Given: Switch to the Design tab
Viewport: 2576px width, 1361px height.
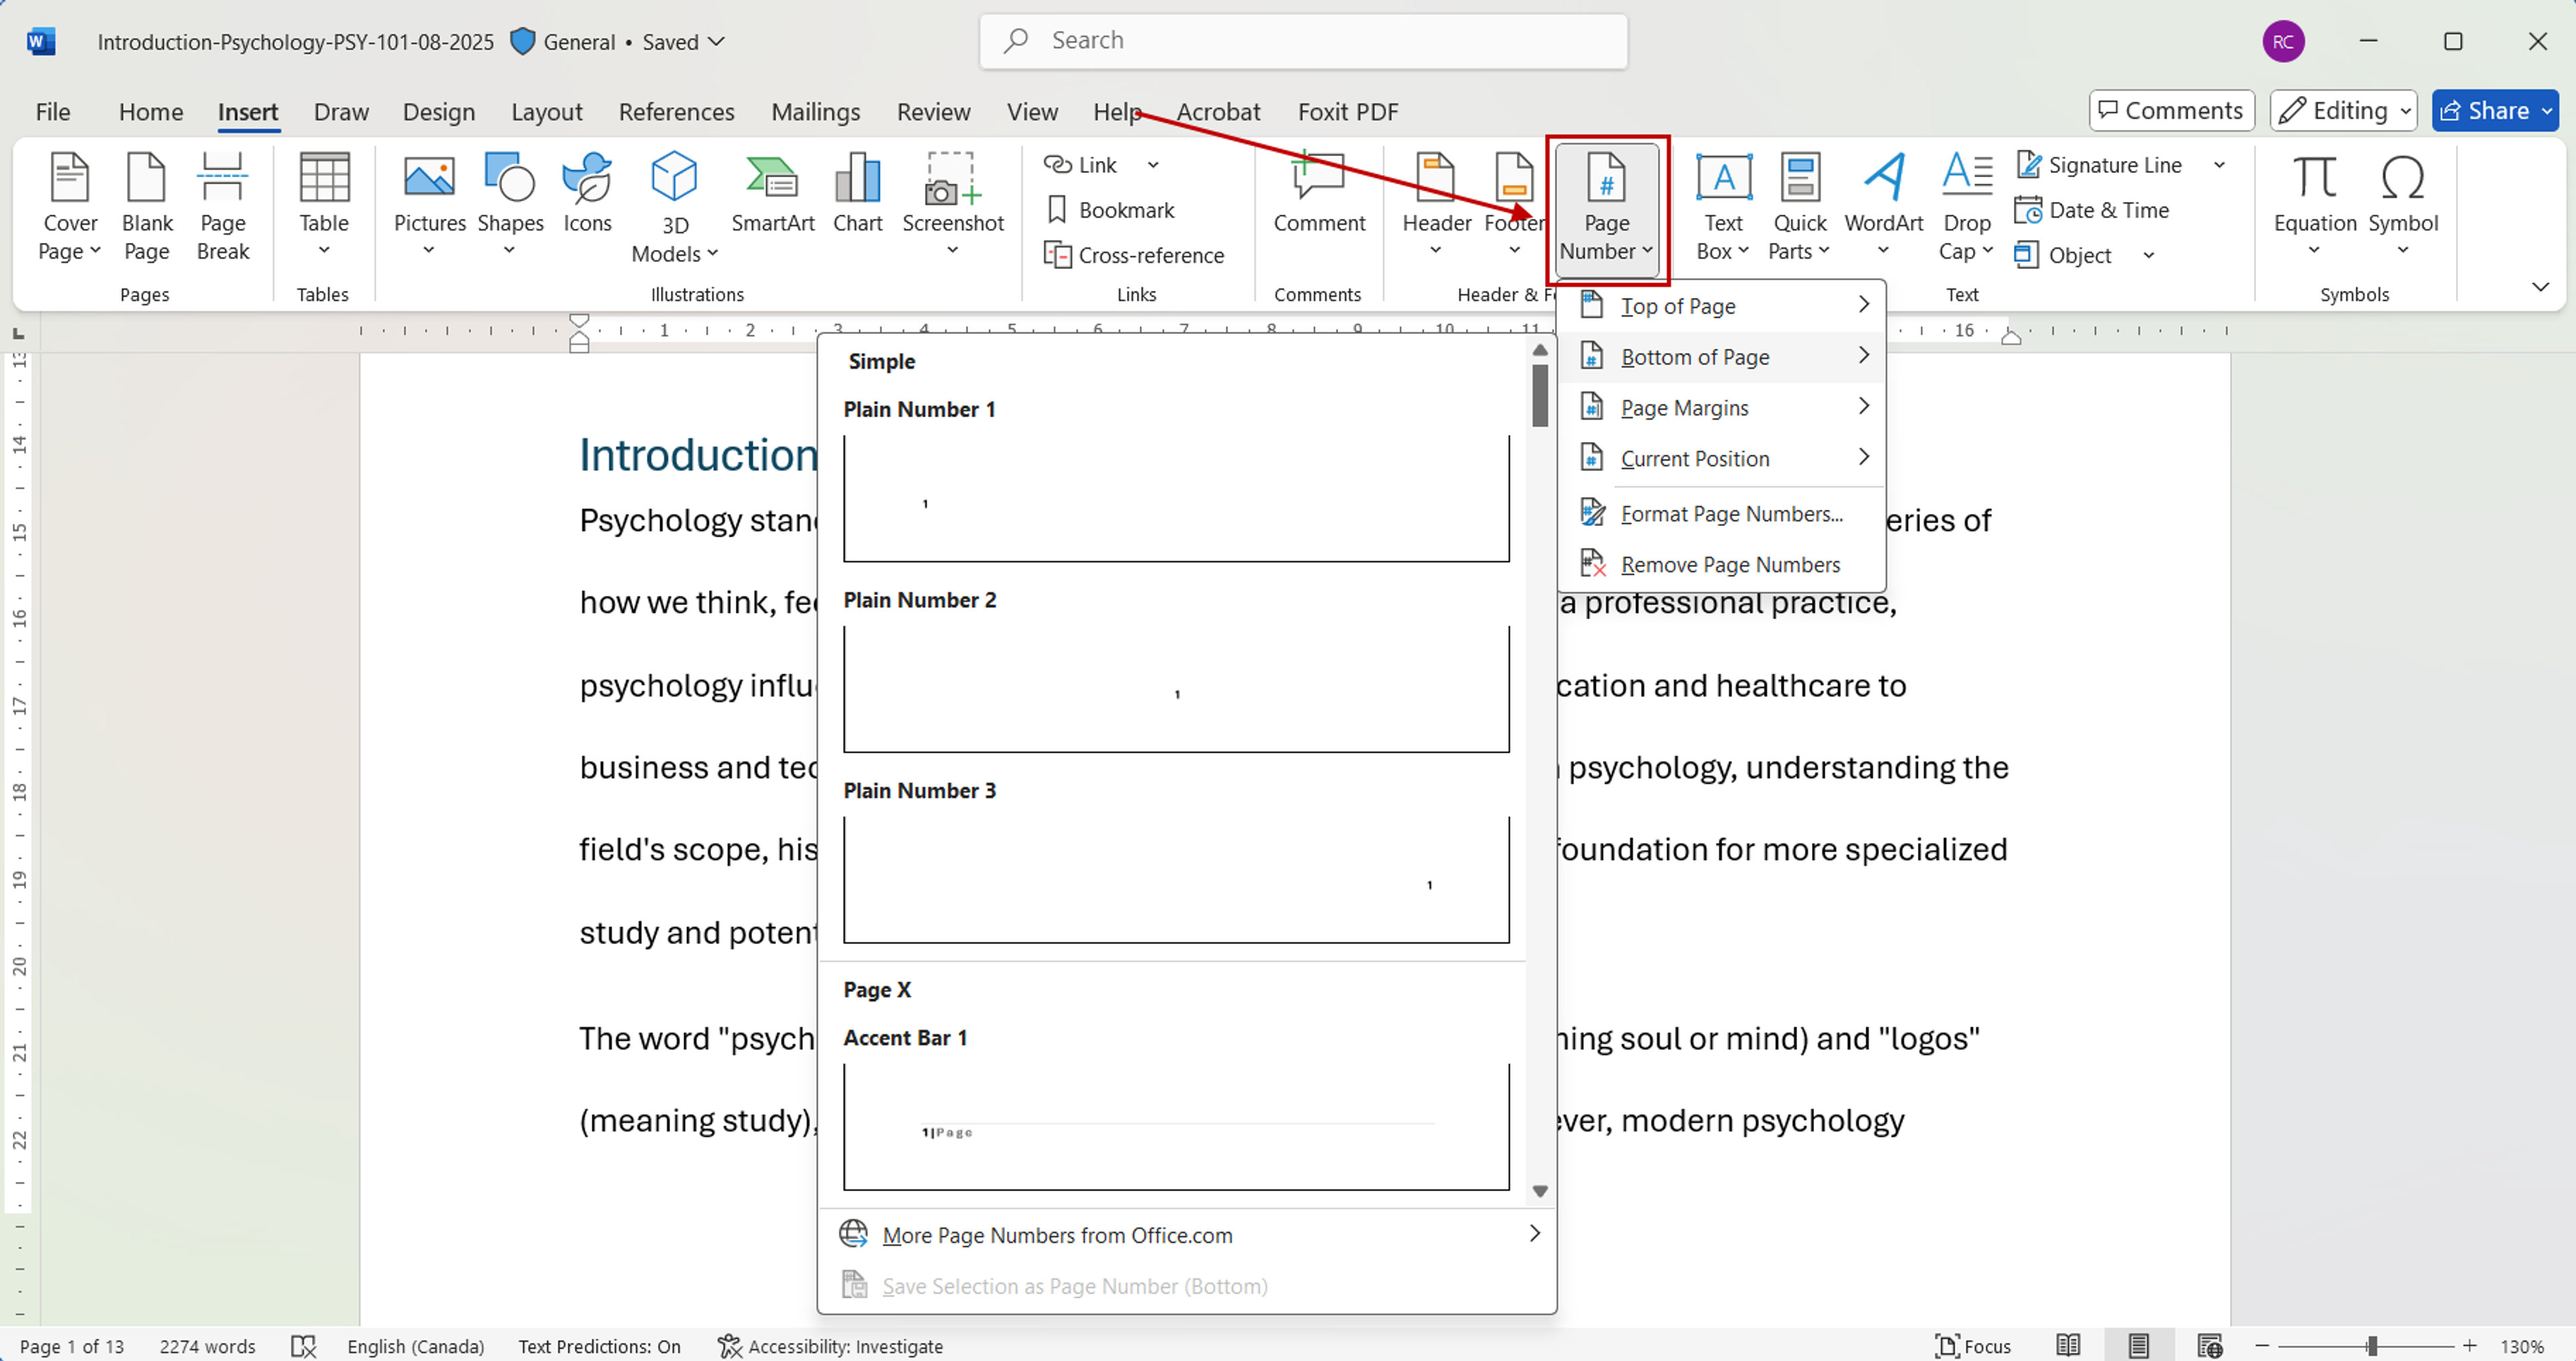Looking at the screenshot, I should [438, 112].
